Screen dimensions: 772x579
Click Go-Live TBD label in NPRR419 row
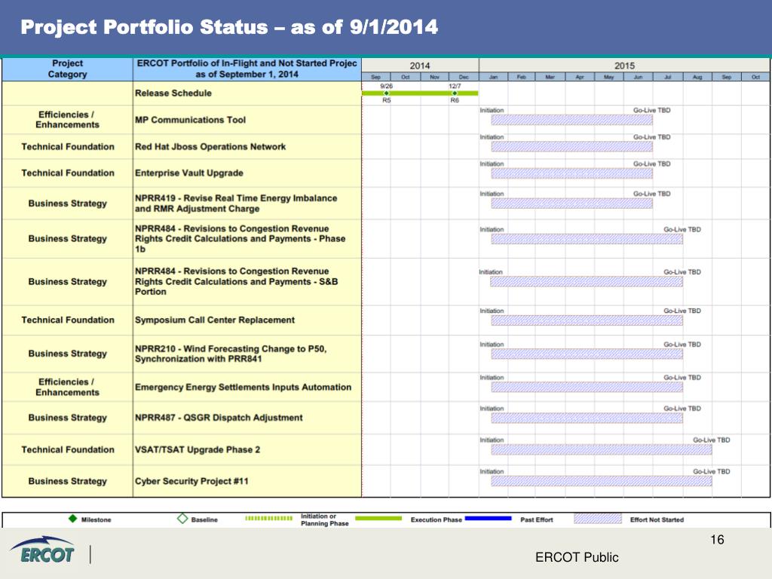(652, 194)
